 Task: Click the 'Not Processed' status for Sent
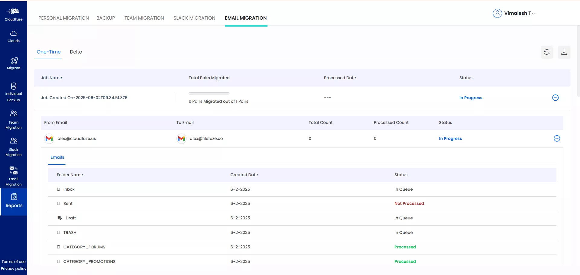[409, 203]
